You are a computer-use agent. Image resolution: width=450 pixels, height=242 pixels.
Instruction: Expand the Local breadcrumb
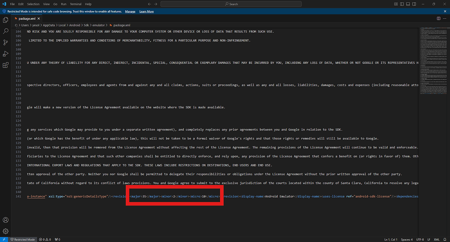point(62,25)
